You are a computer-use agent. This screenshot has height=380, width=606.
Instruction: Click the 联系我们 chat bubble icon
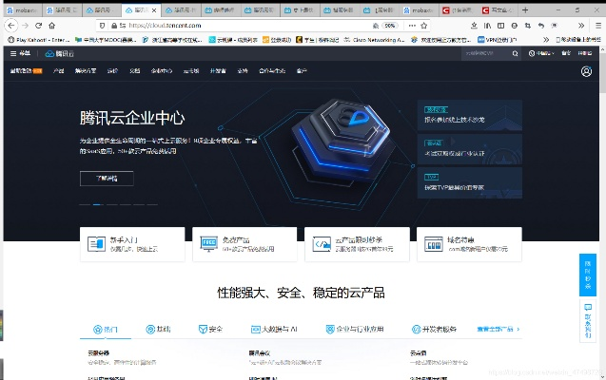588,308
